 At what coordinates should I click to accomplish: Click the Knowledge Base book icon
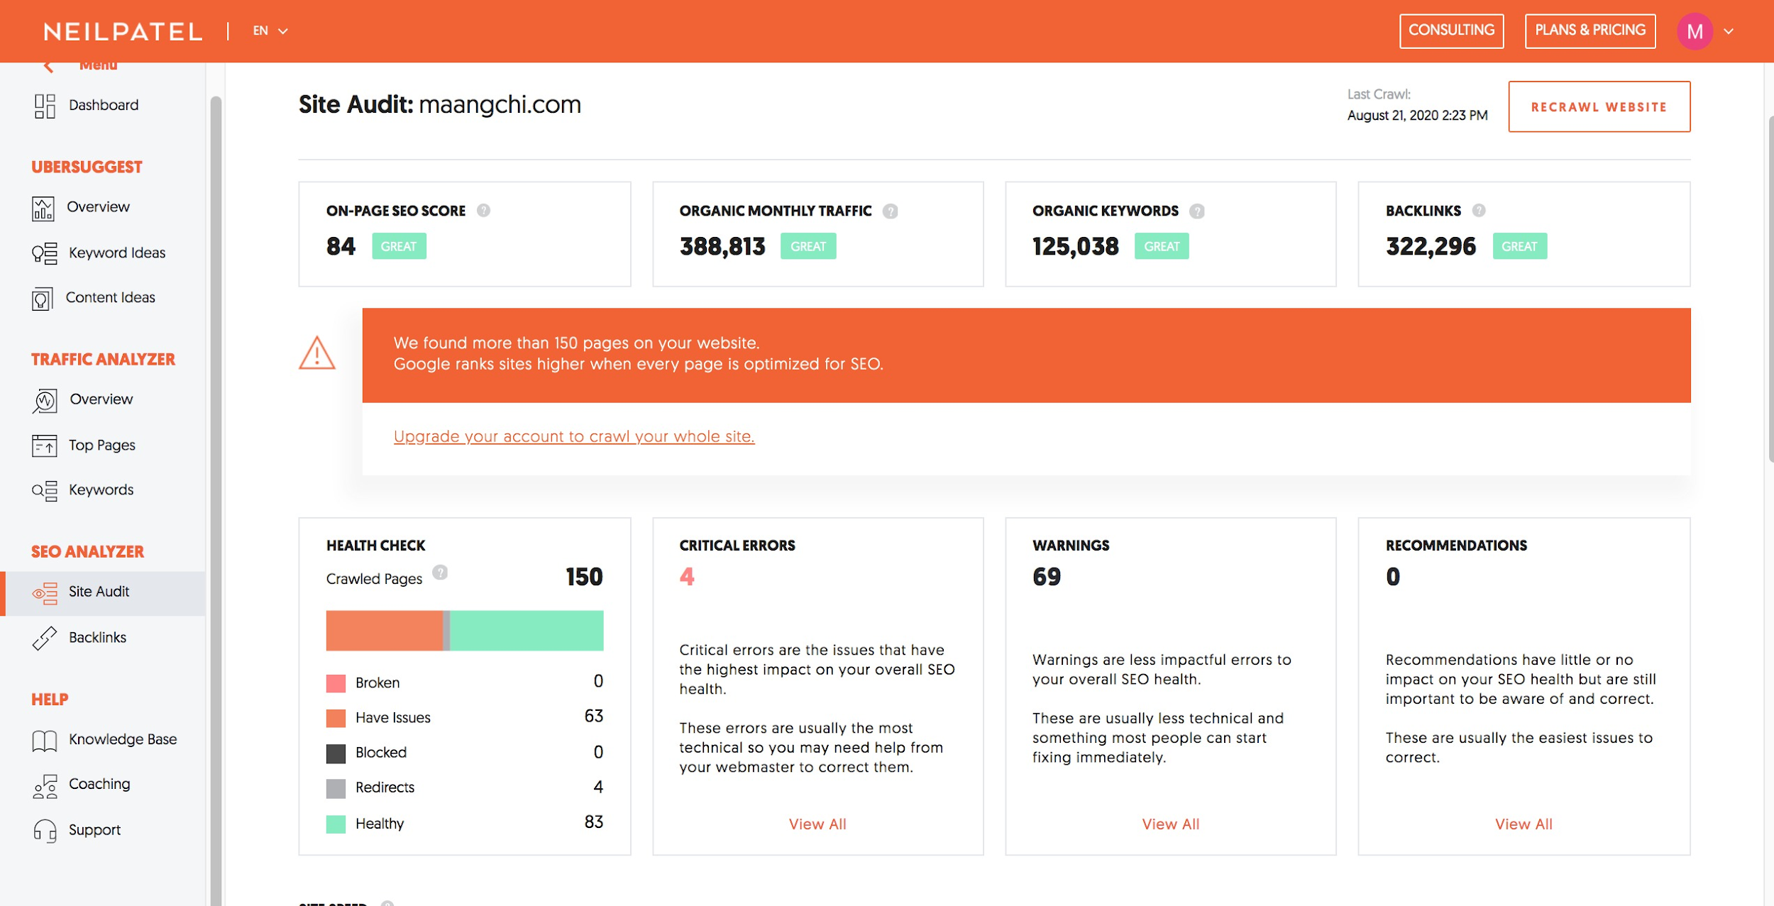pos(44,740)
